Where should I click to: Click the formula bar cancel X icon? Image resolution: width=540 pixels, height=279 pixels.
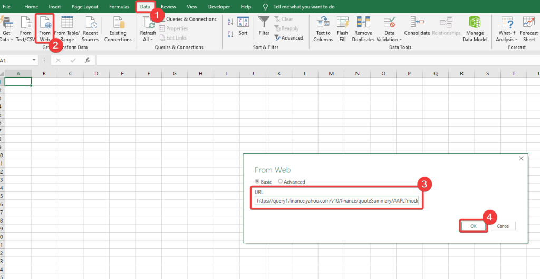(x=58, y=60)
